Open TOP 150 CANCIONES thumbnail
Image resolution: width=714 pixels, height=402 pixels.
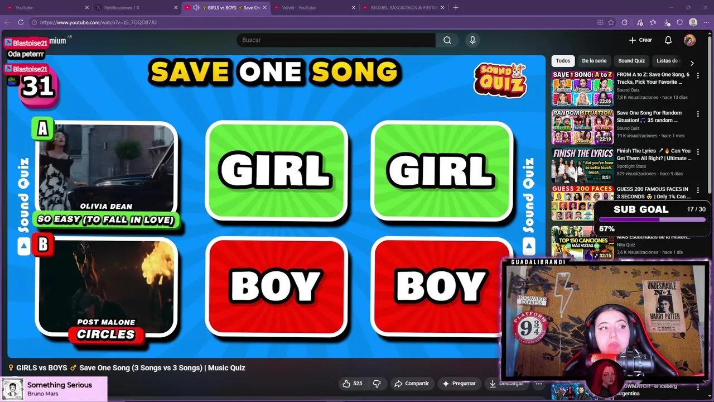(x=582, y=243)
